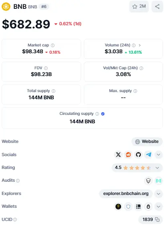Image resolution: width=164 pixels, height=225 pixels.
Task: Open the share icon button
Action: pos(157,6)
